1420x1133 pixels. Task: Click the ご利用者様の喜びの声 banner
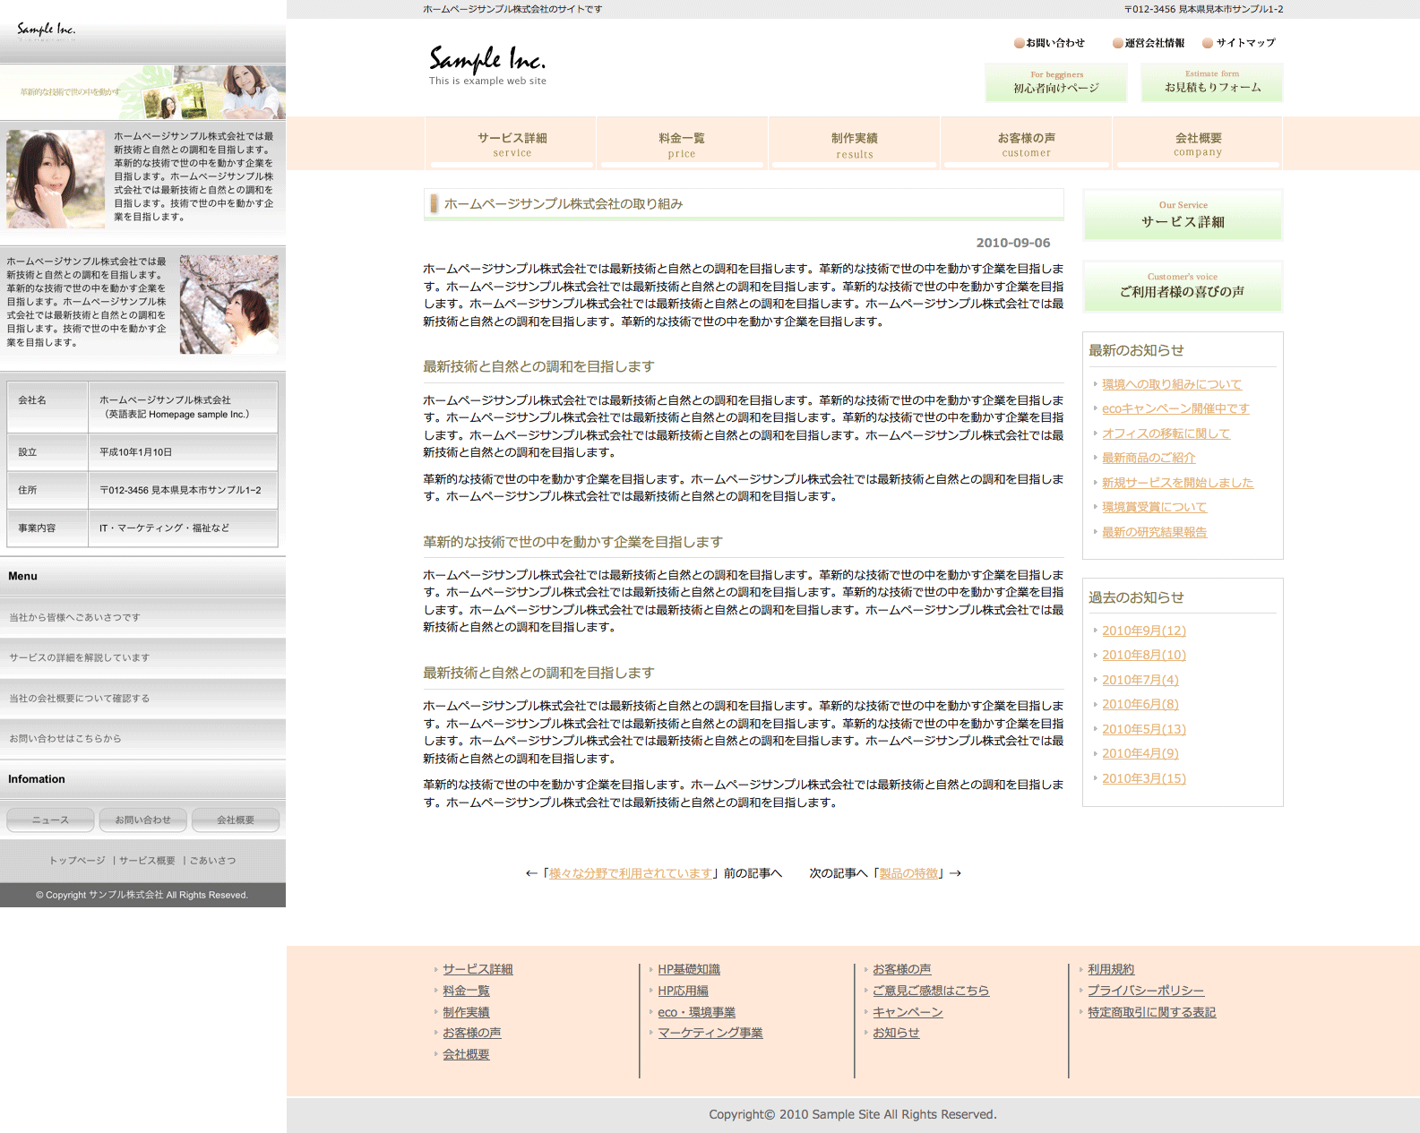coord(1182,286)
